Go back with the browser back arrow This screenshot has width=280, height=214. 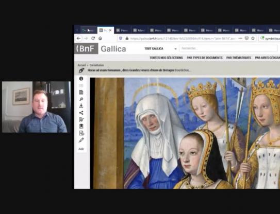(78, 38)
